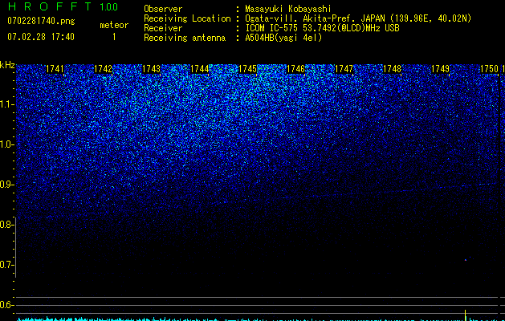Click the 1744 time marker

[x=199, y=69]
